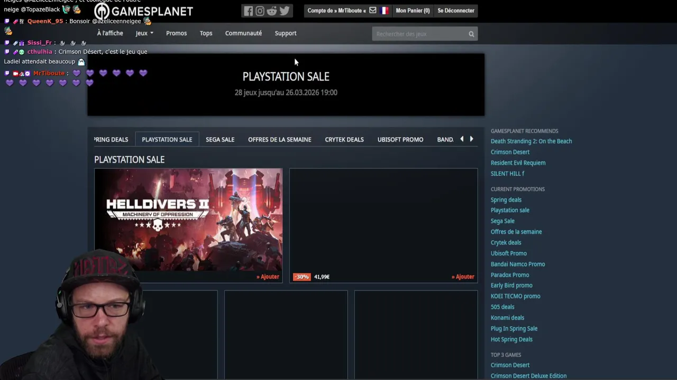The image size is (677, 380).
Task: Open the Promos menu item
Action: coord(176,33)
